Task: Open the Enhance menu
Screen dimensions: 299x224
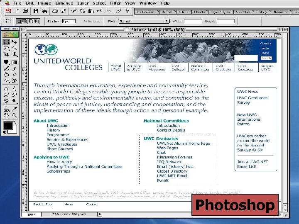Action: 64,3
